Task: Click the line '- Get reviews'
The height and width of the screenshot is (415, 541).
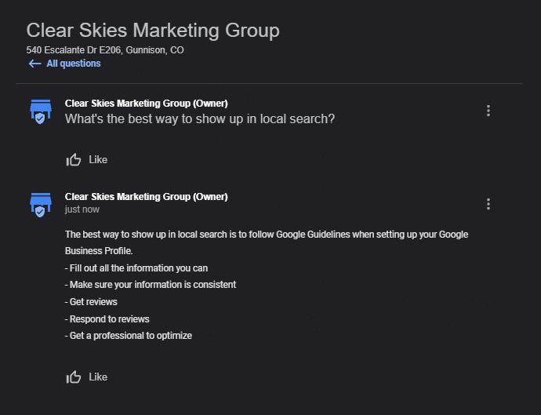Action: point(91,302)
